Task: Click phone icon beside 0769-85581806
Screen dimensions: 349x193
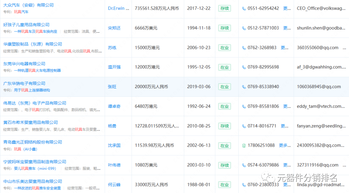Action: tap(244, 106)
